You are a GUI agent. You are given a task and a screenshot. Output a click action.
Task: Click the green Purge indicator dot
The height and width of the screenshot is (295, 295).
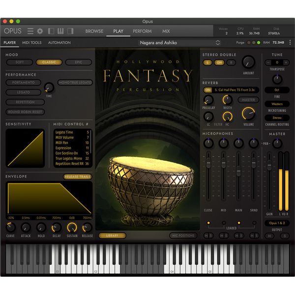pos(259,43)
